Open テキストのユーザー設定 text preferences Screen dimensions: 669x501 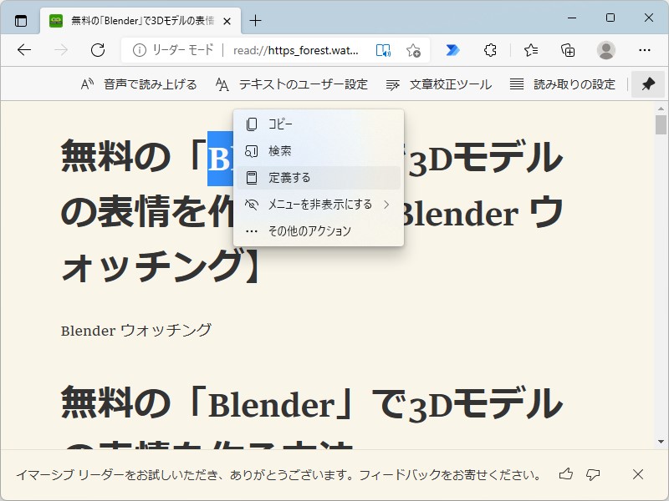coord(293,83)
